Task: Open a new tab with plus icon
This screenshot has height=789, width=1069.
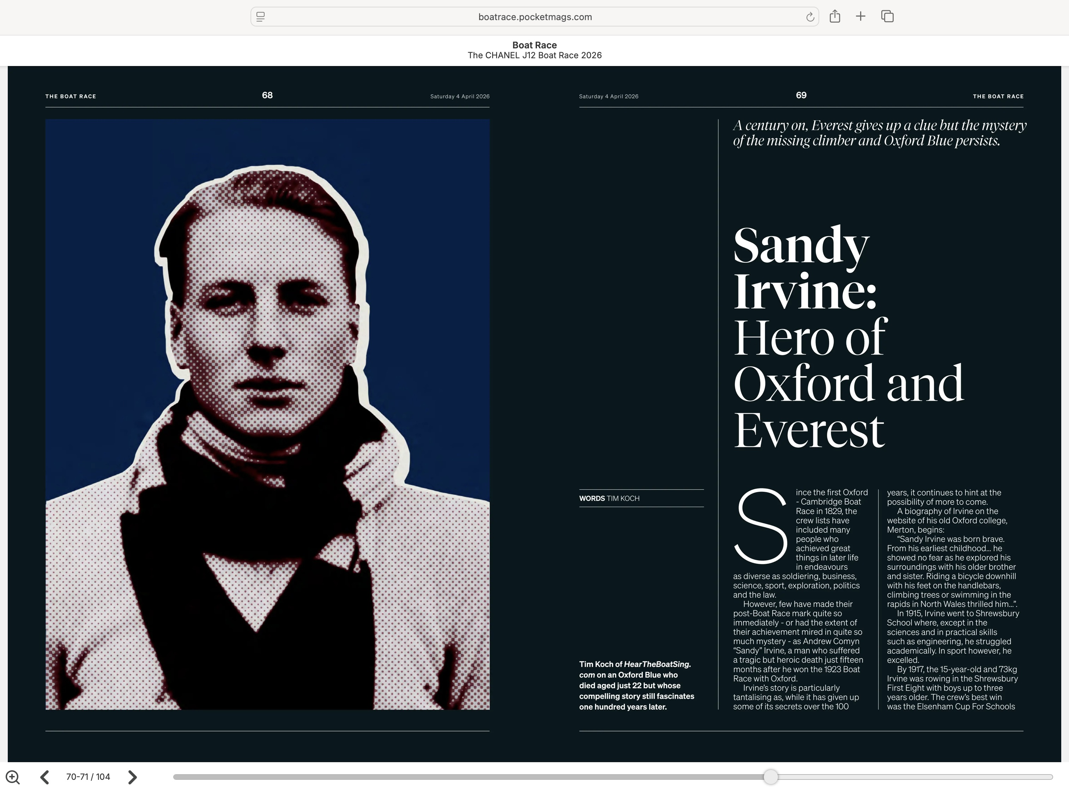Action: (x=860, y=17)
